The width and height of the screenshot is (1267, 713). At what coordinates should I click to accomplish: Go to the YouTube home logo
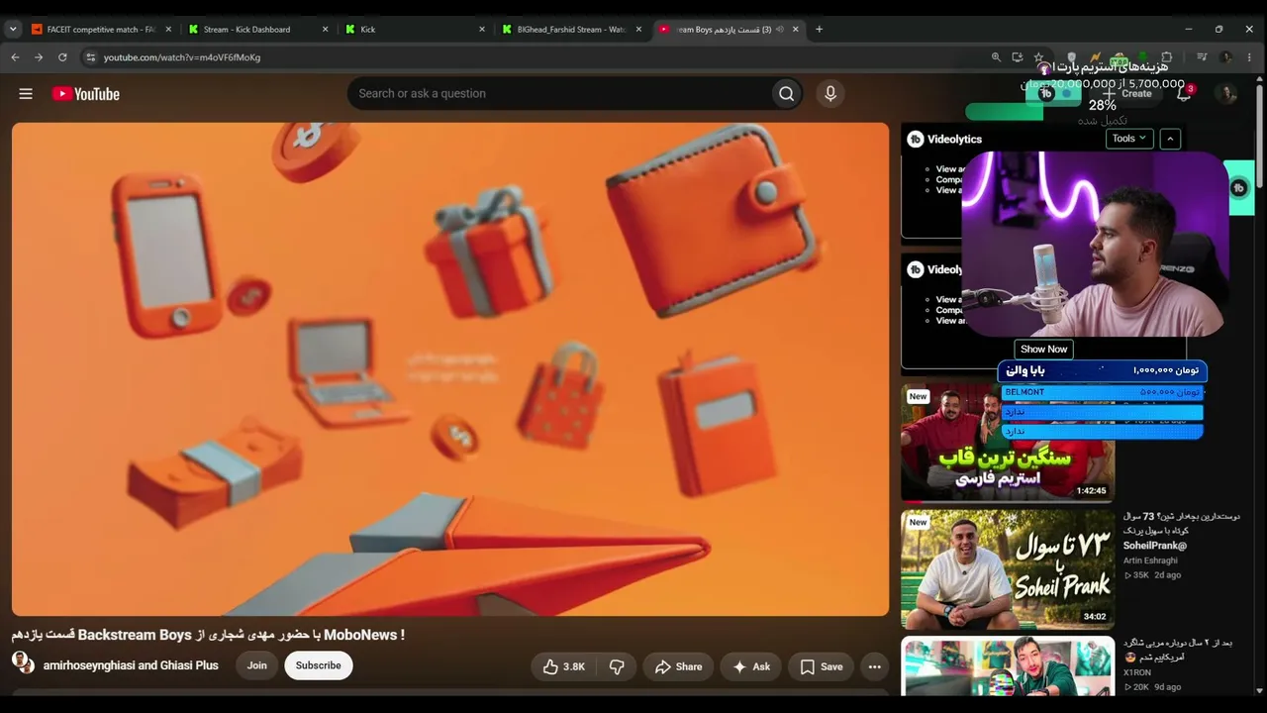(86, 94)
